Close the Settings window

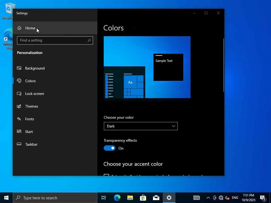[x=218, y=13]
